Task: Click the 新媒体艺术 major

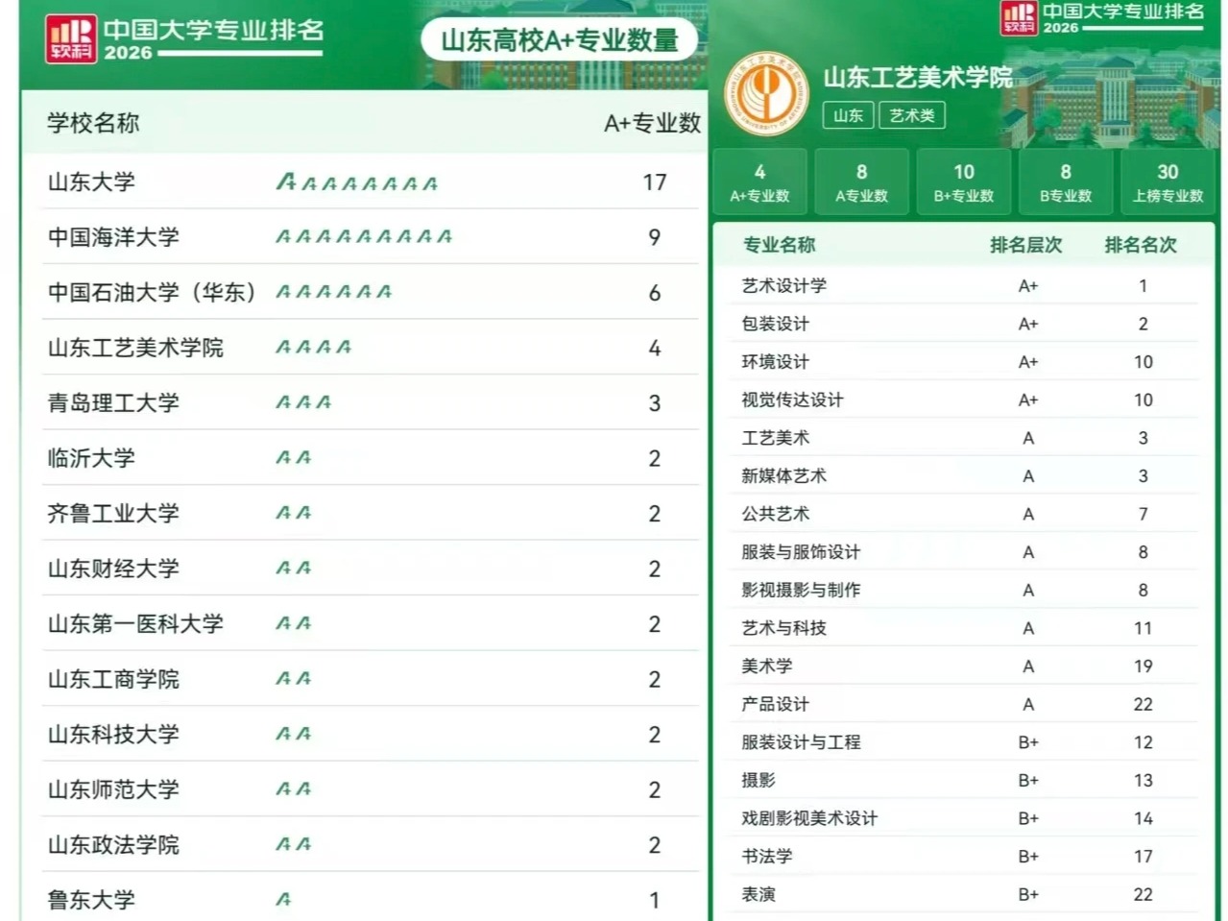Action: pos(783,475)
